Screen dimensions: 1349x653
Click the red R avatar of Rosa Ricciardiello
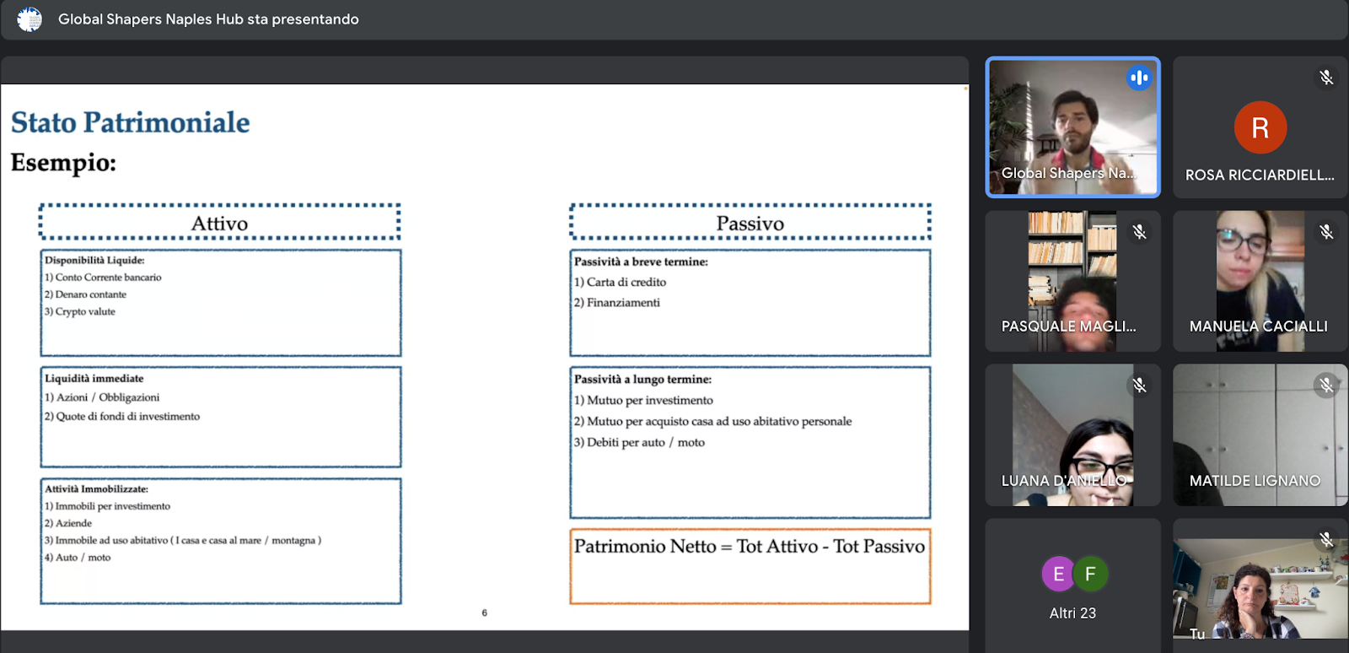pyautogui.click(x=1260, y=127)
